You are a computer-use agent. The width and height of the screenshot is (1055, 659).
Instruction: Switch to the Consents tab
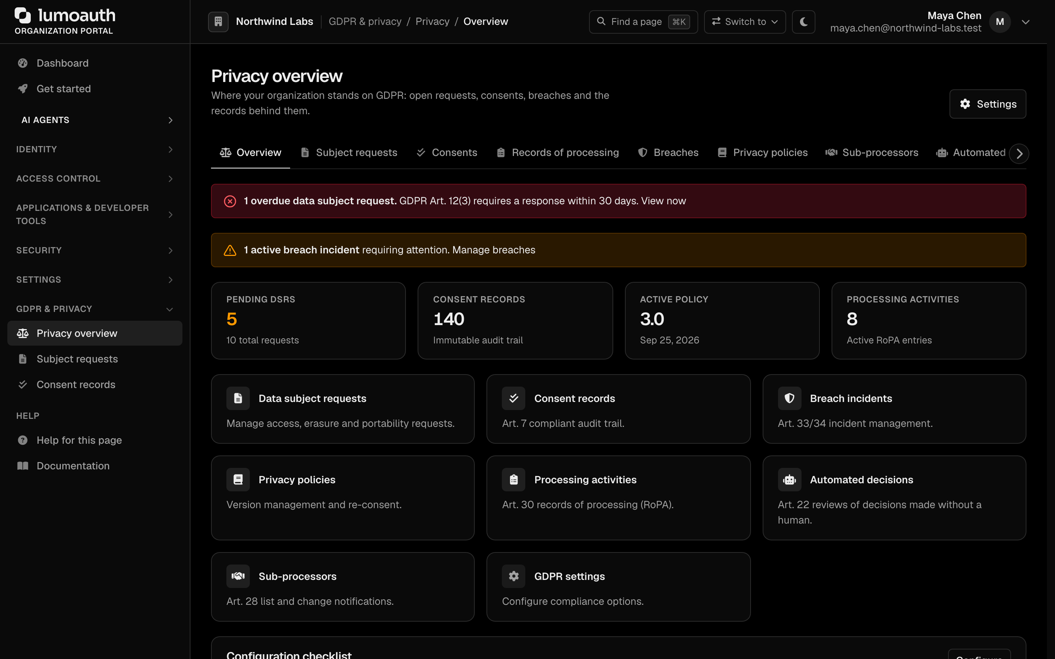pyautogui.click(x=447, y=153)
